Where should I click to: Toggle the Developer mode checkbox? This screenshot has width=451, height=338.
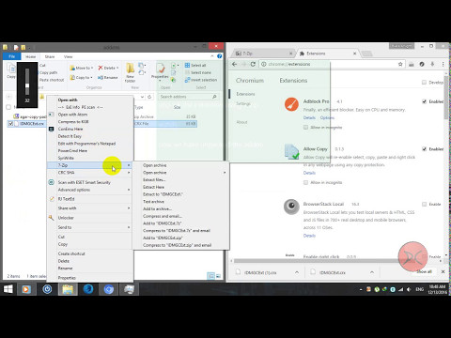click(424, 83)
